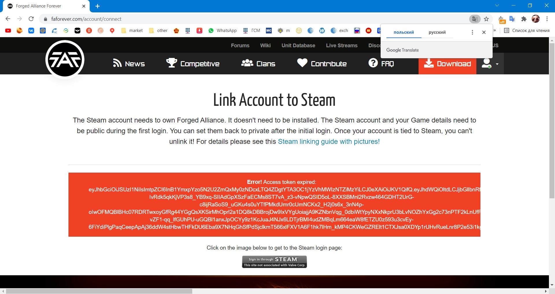This screenshot has height=294, width=555.
Task: Open the WordPress W bookmark
Action: (x=322, y=31)
